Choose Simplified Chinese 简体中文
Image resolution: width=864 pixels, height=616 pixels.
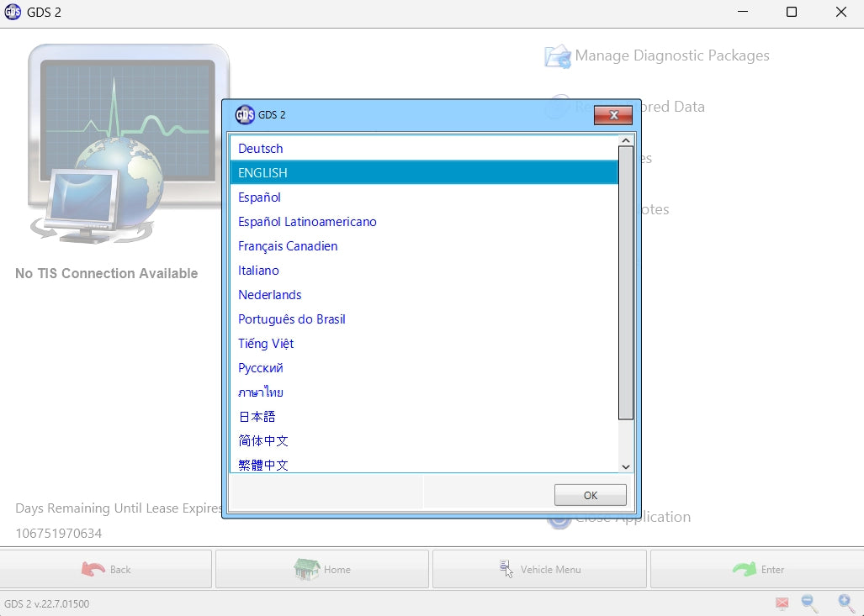pos(424,441)
